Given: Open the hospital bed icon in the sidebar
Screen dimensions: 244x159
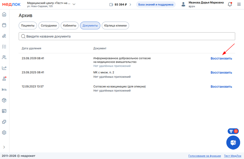Looking at the screenshot, I should [4, 90].
